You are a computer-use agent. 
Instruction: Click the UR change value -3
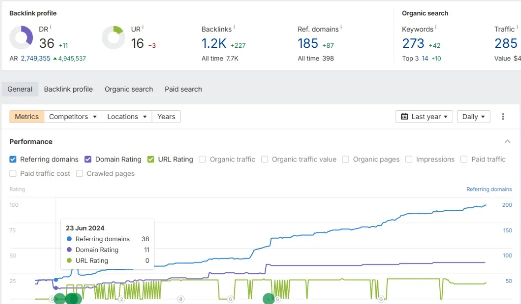pos(152,45)
